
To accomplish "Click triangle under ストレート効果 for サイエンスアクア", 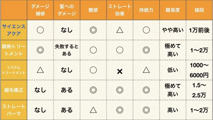I will (x=120, y=30).
